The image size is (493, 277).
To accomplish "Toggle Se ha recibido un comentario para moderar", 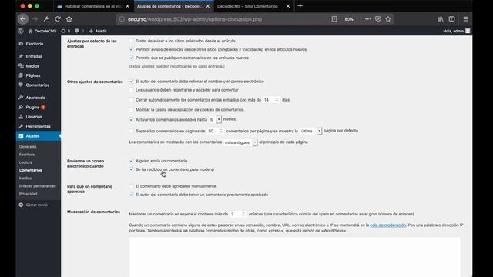I will tap(132, 169).
